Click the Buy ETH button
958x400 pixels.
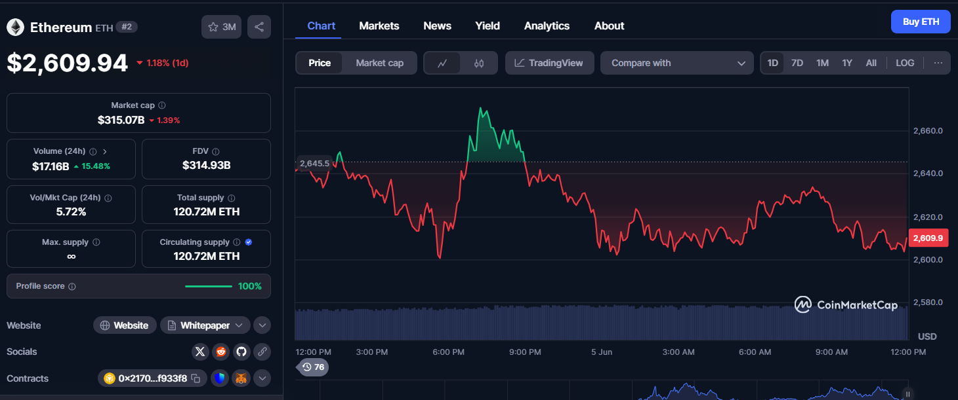(921, 22)
